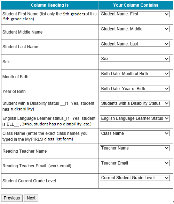Open English Language Learner Status dropdown
Viewport: 174px width, 204px height.
[135, 118]
